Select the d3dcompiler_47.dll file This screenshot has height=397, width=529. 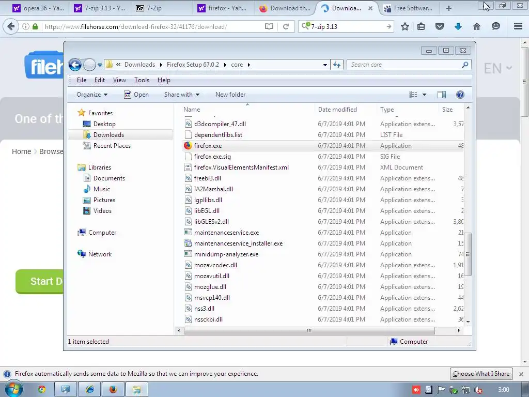point(220,124)
